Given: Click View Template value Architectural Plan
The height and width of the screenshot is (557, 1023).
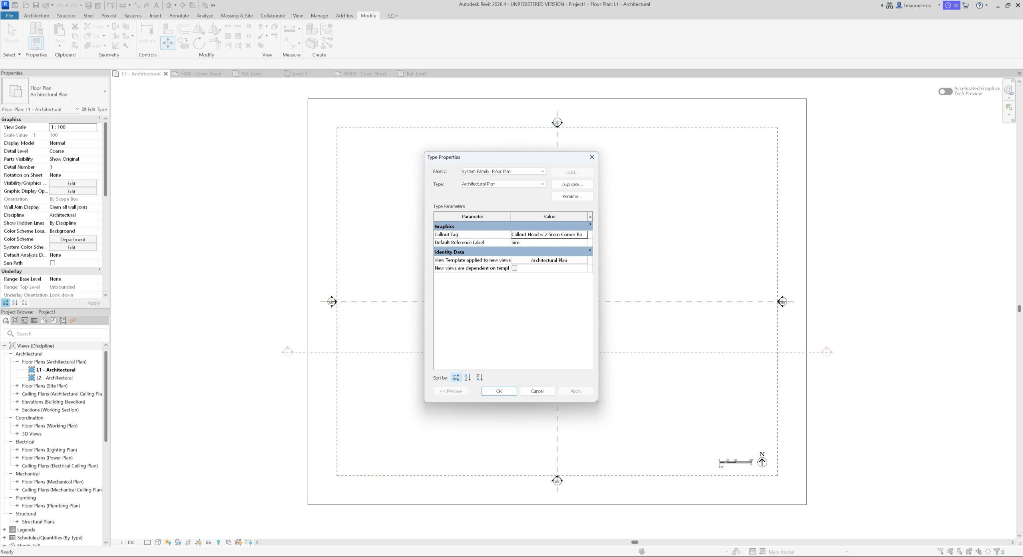Looking at the screenshot, I should click(x=549, y=260).
